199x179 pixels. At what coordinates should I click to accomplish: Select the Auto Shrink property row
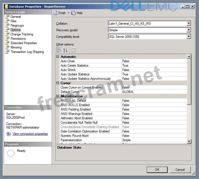click(x=123, y=70)
